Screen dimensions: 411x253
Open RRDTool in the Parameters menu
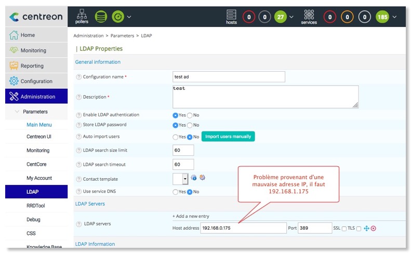(x=36, y=206)
